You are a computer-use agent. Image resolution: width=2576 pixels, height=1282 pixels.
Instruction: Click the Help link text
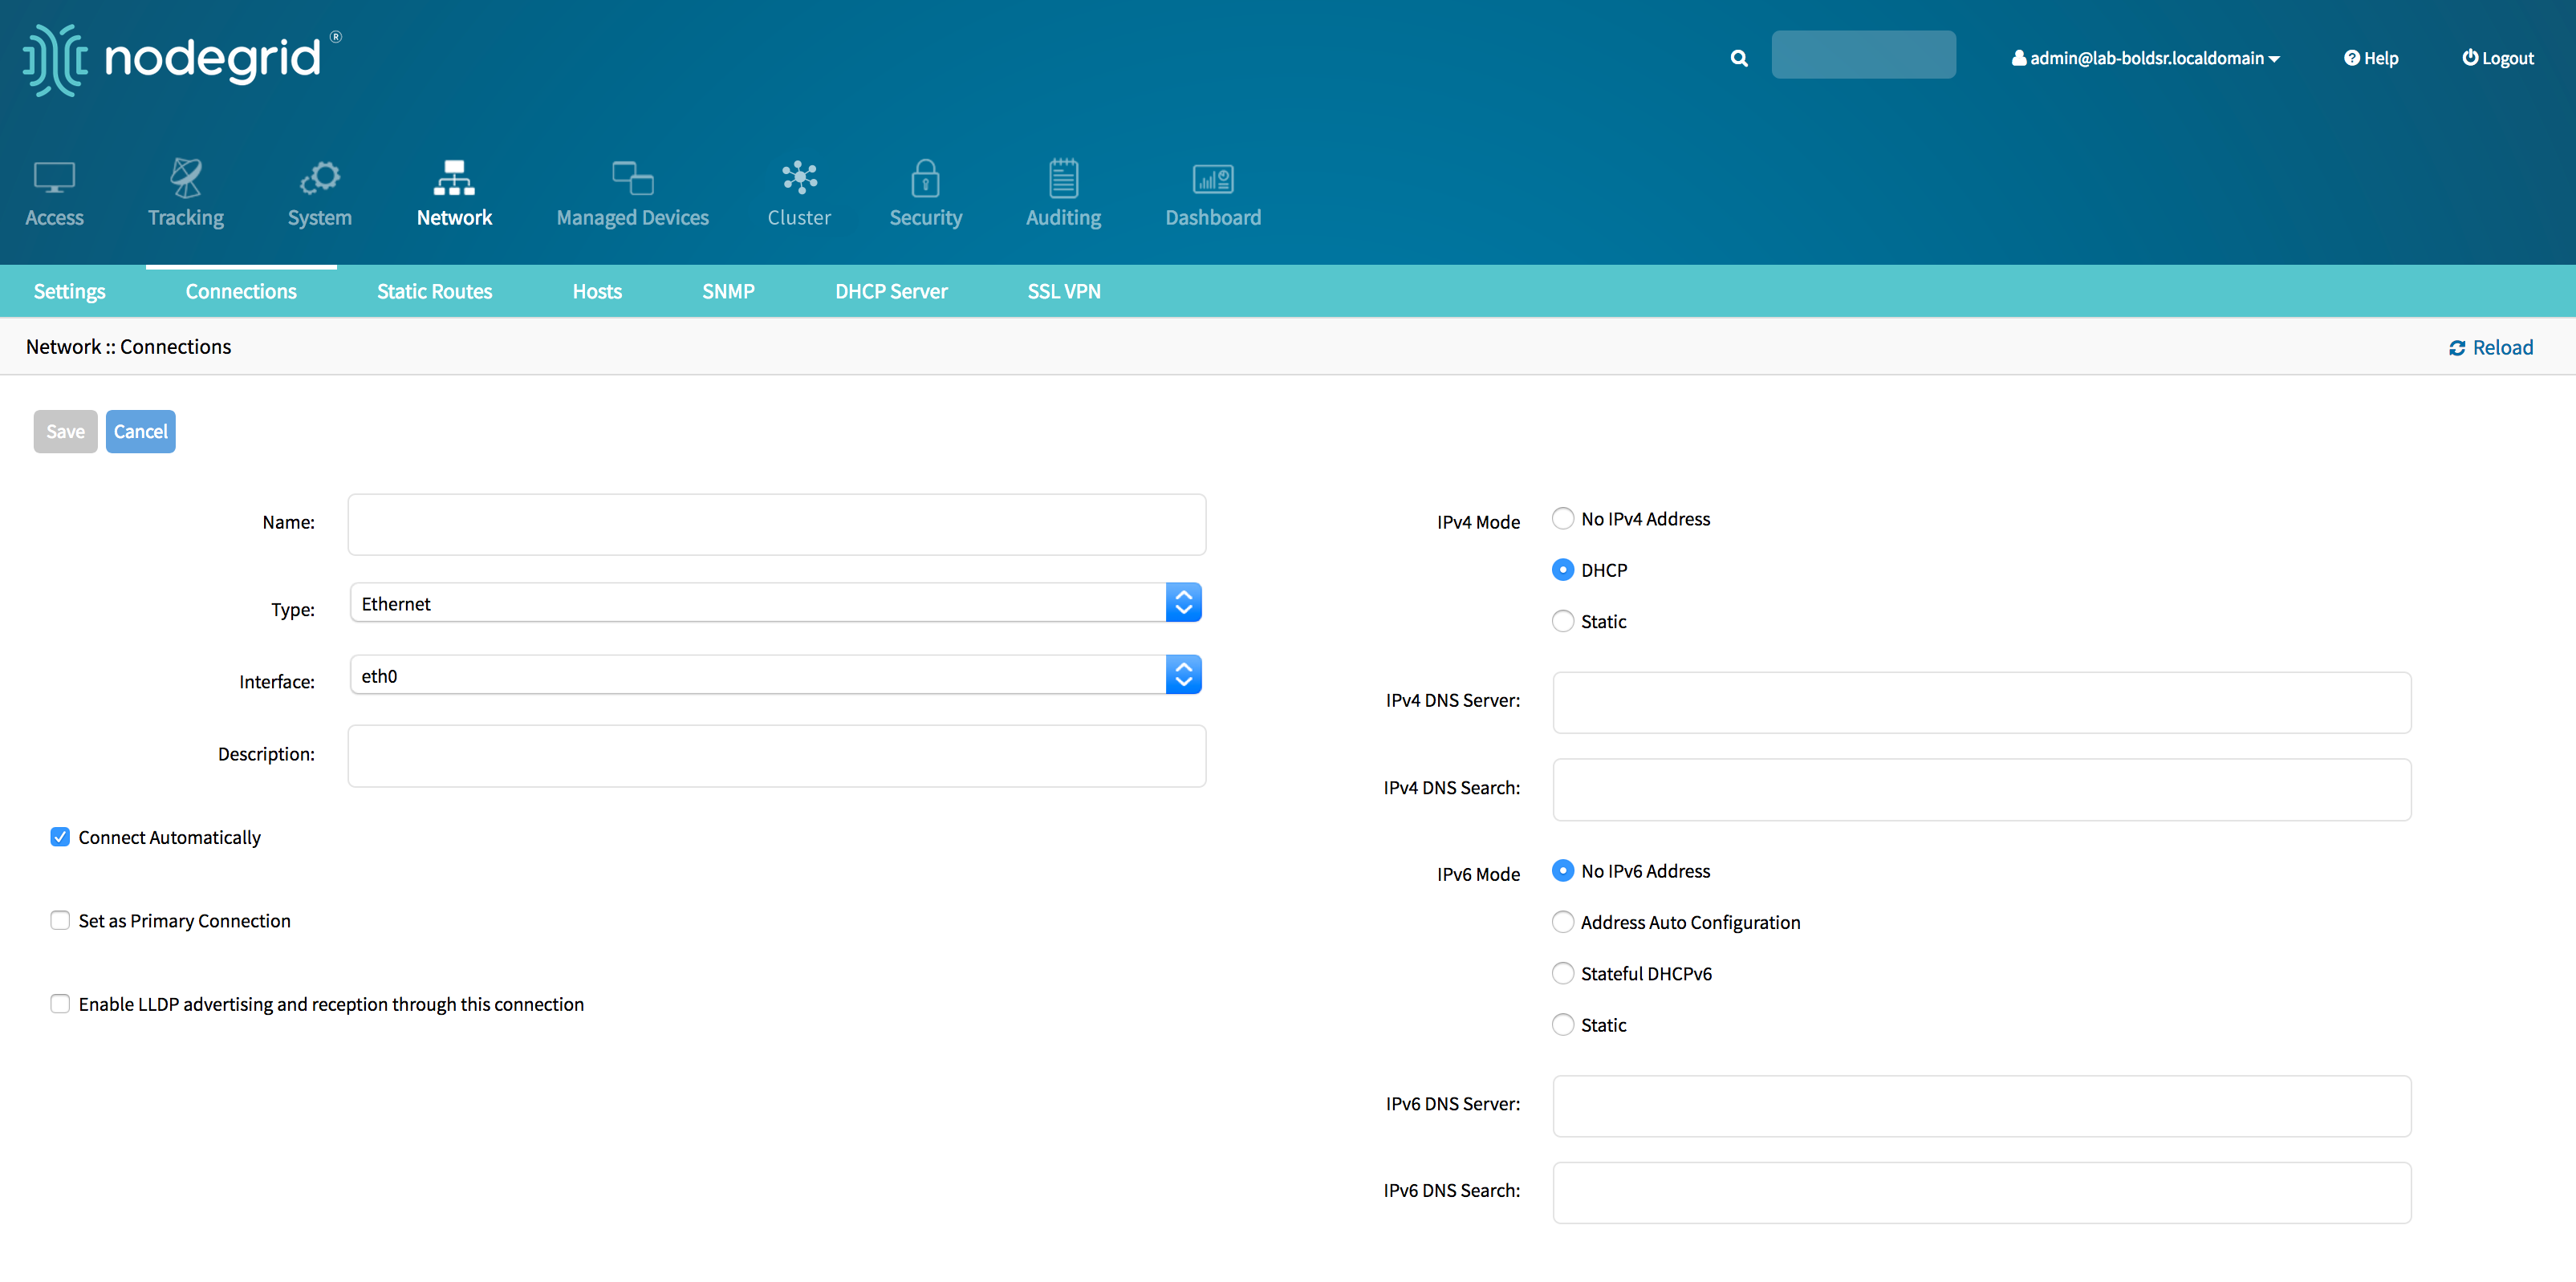tap(2380, 58)
